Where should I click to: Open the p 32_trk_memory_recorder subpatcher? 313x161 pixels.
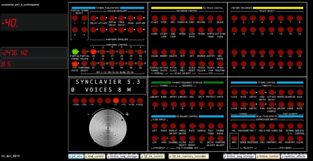(x=189, y=156)
